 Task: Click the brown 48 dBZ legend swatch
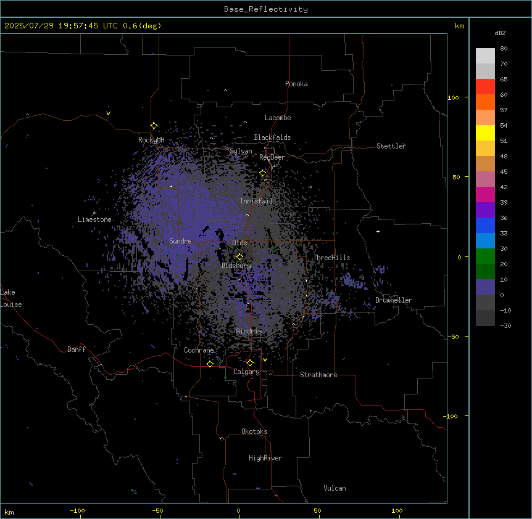coord(485,163)
